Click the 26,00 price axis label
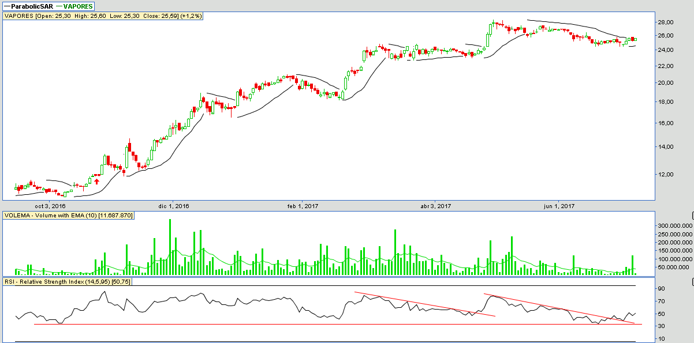This screenshot has width=694, height=343. pyautogui.click(x=666, y=36)
